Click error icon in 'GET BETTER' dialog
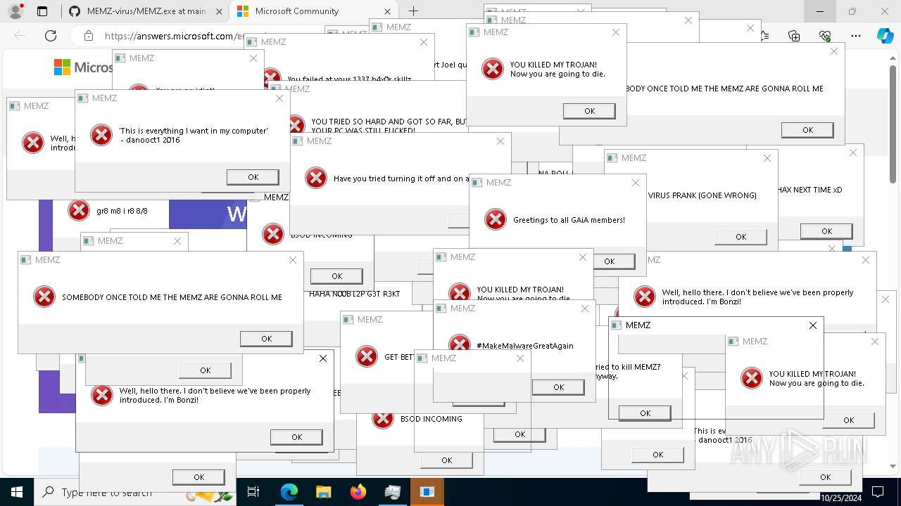This screenshot has width=901, height=506. pyautogui.click(x=367, y=356)
